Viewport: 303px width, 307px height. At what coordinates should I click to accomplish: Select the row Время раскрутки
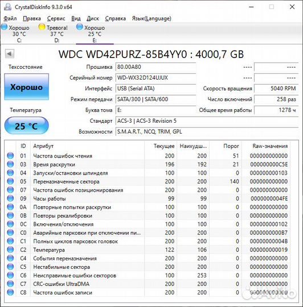(148, 164)
